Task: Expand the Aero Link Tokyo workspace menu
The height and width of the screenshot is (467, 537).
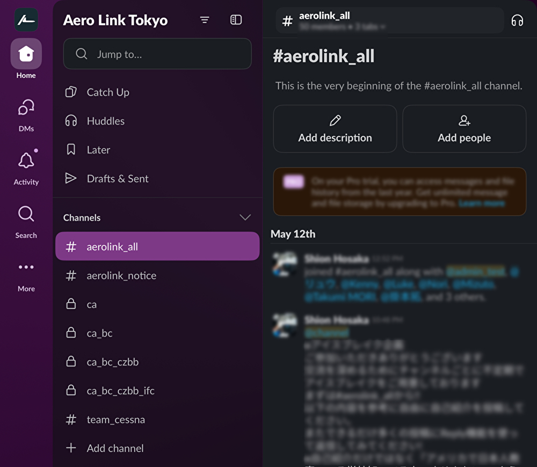Action: [115, 20]
